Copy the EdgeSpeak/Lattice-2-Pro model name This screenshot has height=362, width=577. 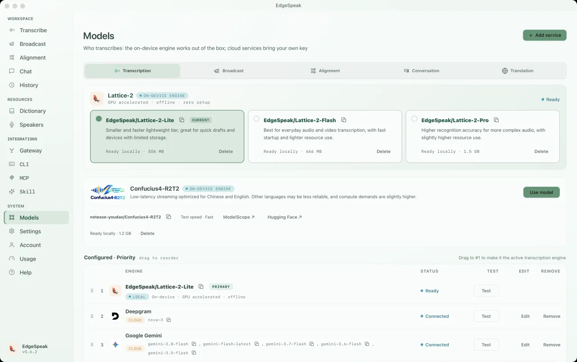click(496, 120)
